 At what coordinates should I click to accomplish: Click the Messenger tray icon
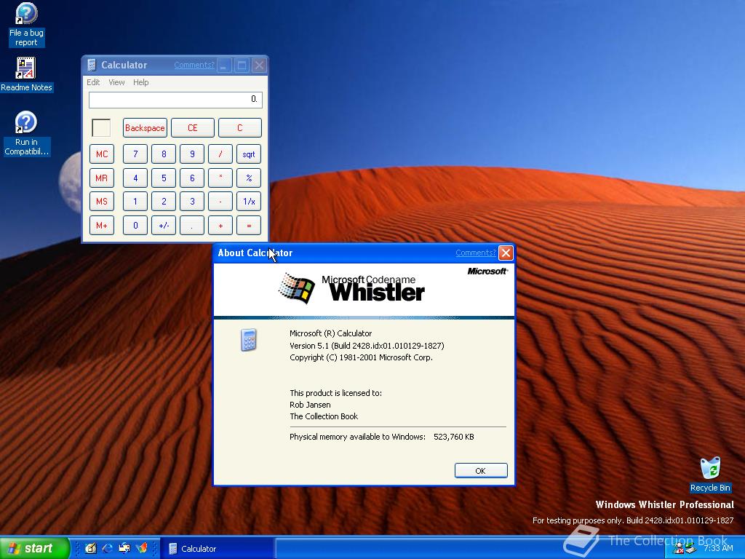pyautogui.click(x=678, y=549)
